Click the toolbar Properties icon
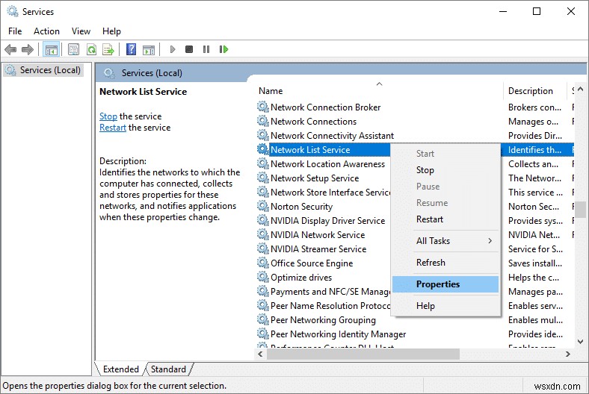Image resolution: width=589 pixels, height=394 pixels. [x=73, y=49]
